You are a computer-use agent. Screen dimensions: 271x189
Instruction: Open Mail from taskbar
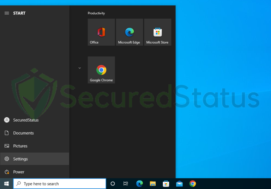coord(179,184)
